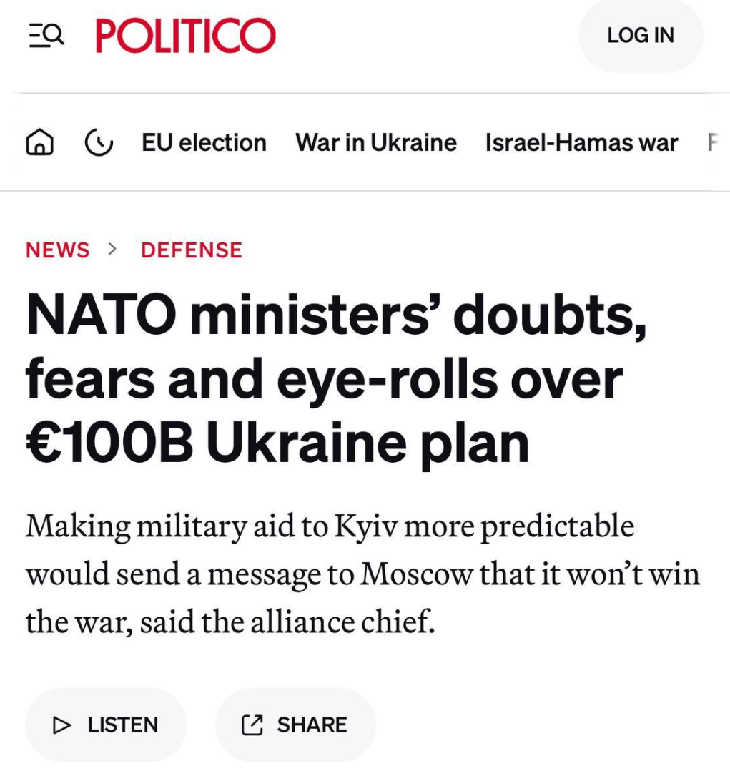
Task: Click the summary line mentioning Kyiv
Action: click(330, 527)
